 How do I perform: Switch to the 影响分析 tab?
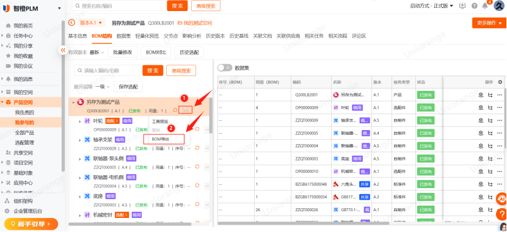tap(192, 36)
